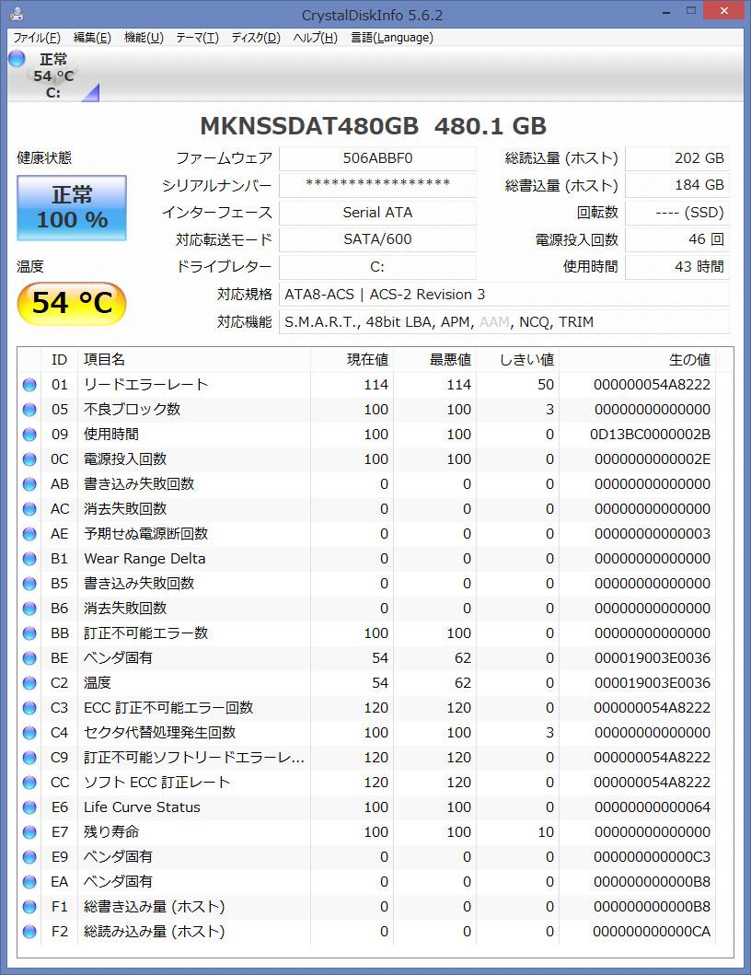Click status orb for B1 Wear Range Delta
Viewport: 751px width, 975px height.
(x=29, y=558)
